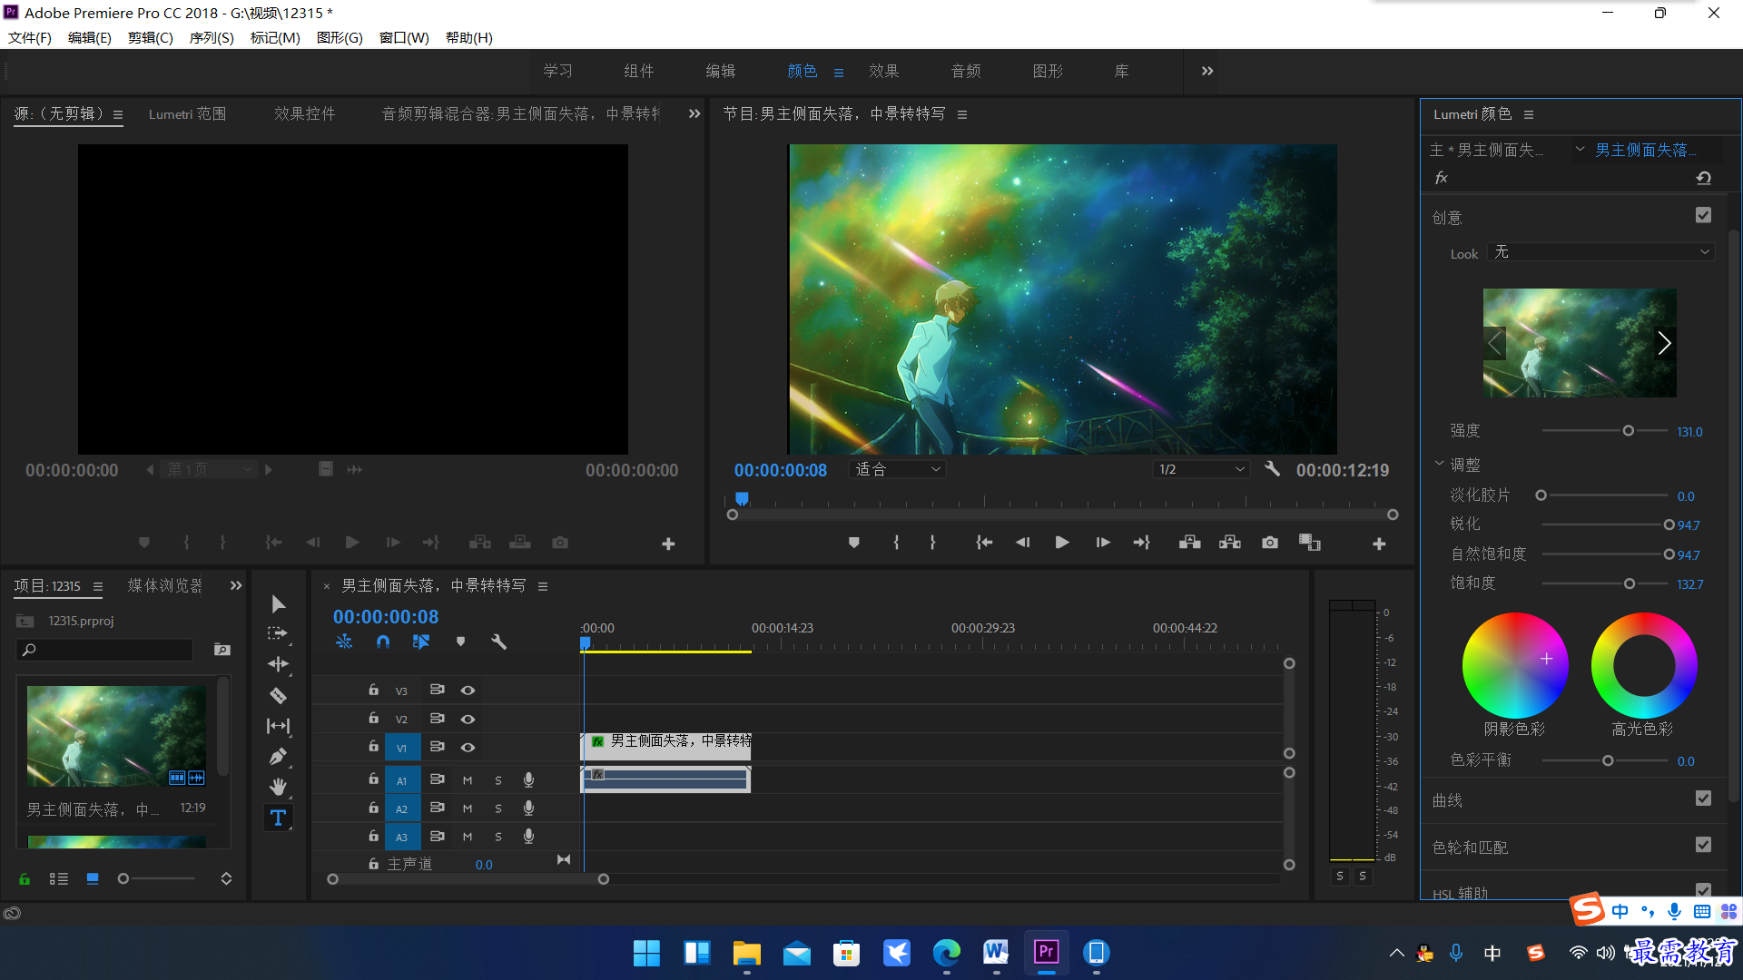Toggle the 曲线 section checkbox
Viewport: 1743px width, 980px height.
[x=1703, y=799]
